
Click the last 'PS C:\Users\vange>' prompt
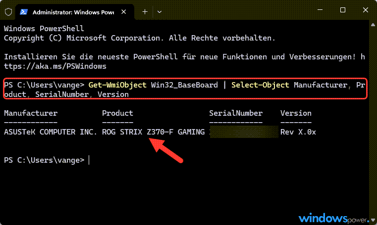click(44, 160)
